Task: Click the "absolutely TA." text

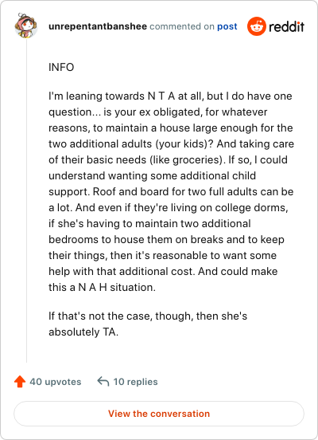Action: (x=83, y=332)
